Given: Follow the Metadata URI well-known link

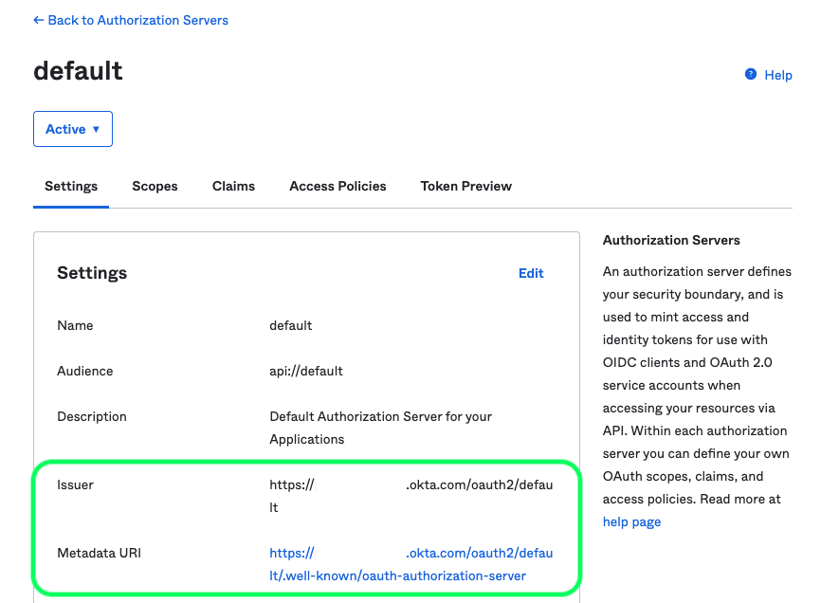Looking at the screenshot, I should [x=398, y=563].
